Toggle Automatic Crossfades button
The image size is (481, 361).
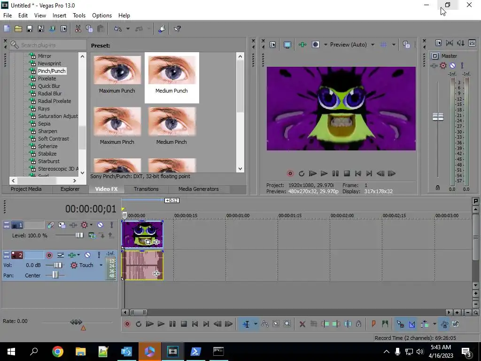coord(411,324)
